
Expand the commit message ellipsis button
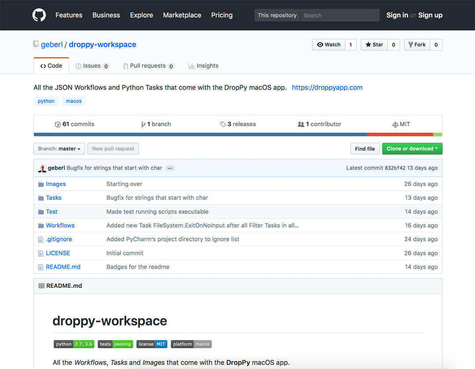(170, 168)
